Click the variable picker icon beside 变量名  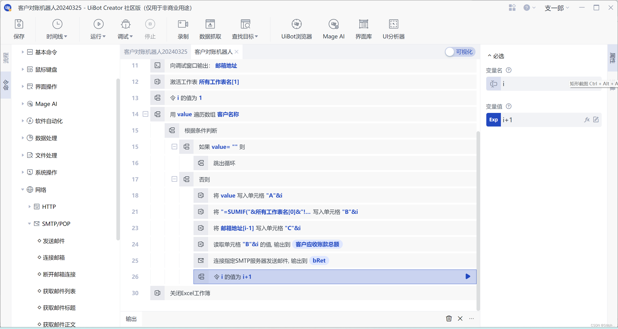pyautogui.click(x=494, y=84)
